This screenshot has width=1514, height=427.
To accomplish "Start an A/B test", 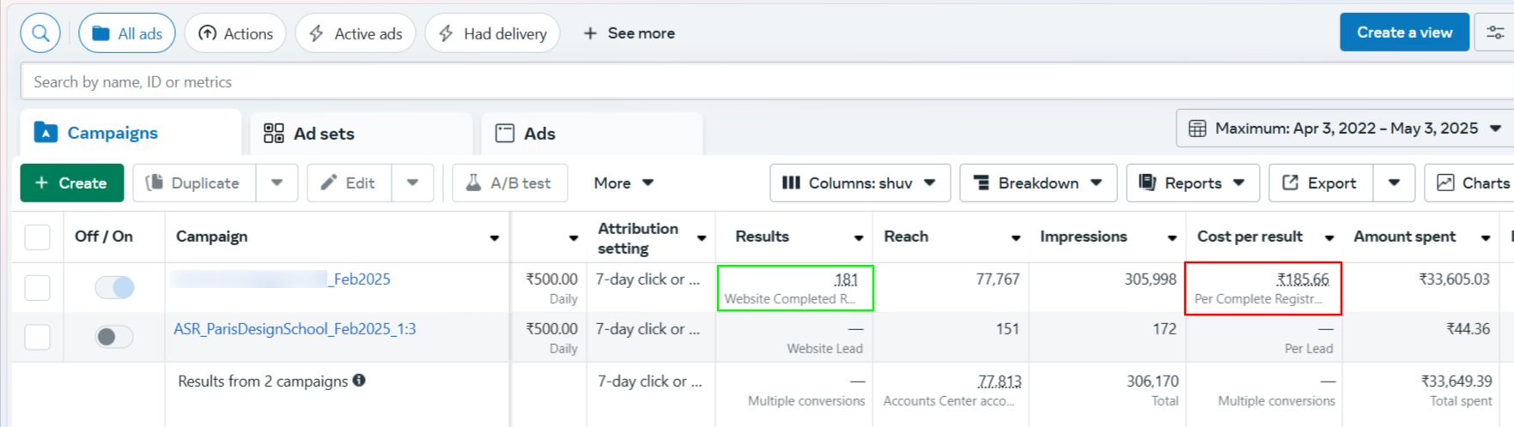I will click(x=509, y=183).
